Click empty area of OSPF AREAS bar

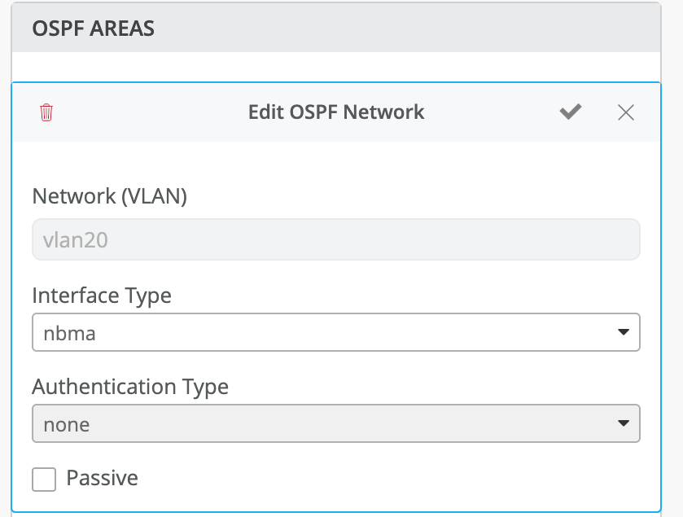point(407,28)
